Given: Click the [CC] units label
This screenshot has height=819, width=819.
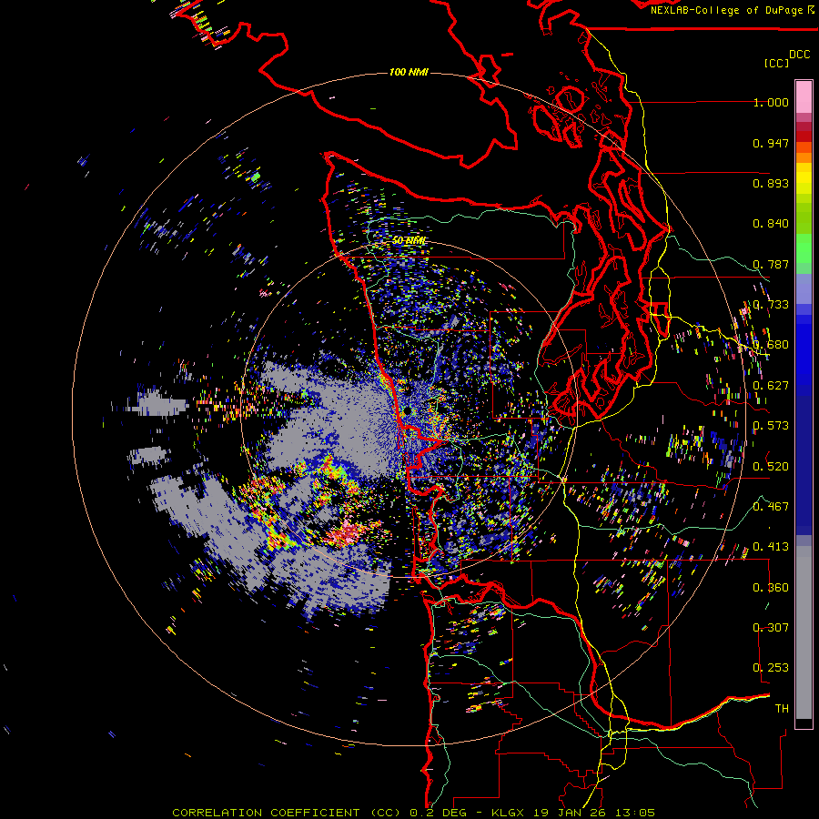Looking at the screenshot, I should point(776,63).
